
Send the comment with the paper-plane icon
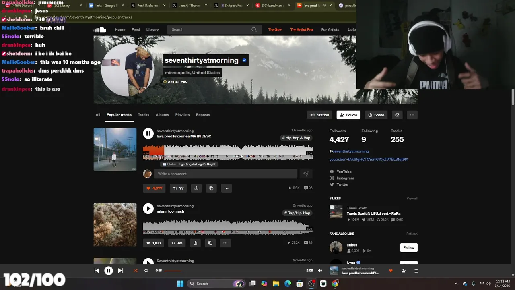[306, 174]
